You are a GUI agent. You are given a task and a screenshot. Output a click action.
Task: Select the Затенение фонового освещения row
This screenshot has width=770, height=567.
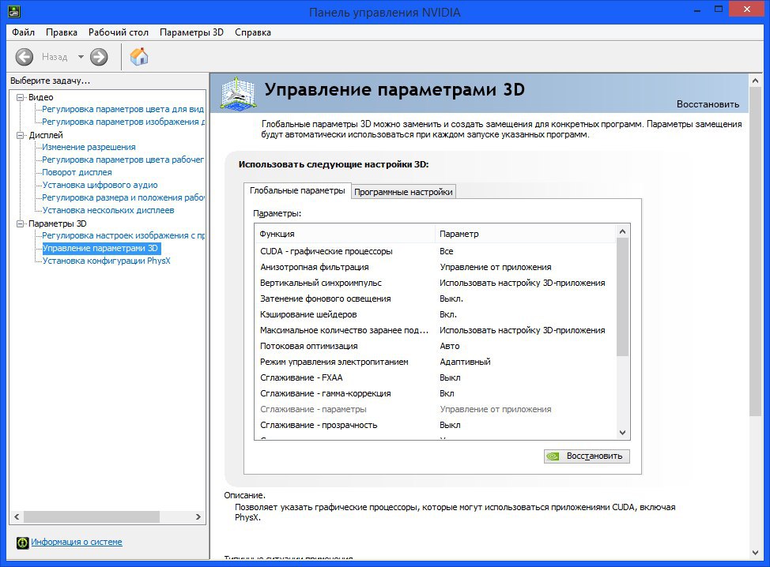(435, 299)
